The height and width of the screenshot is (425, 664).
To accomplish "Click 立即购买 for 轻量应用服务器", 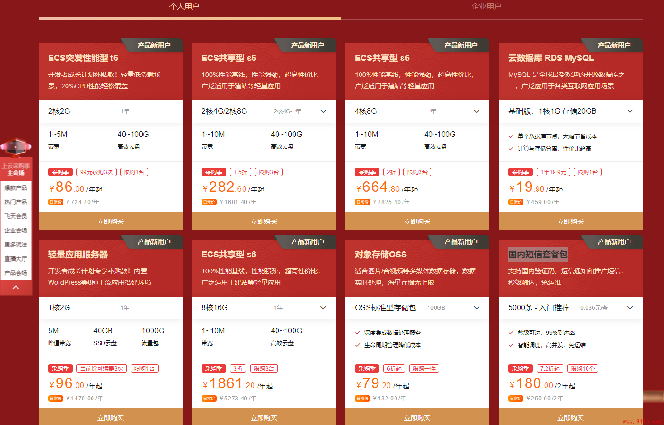I will point(110,417).
